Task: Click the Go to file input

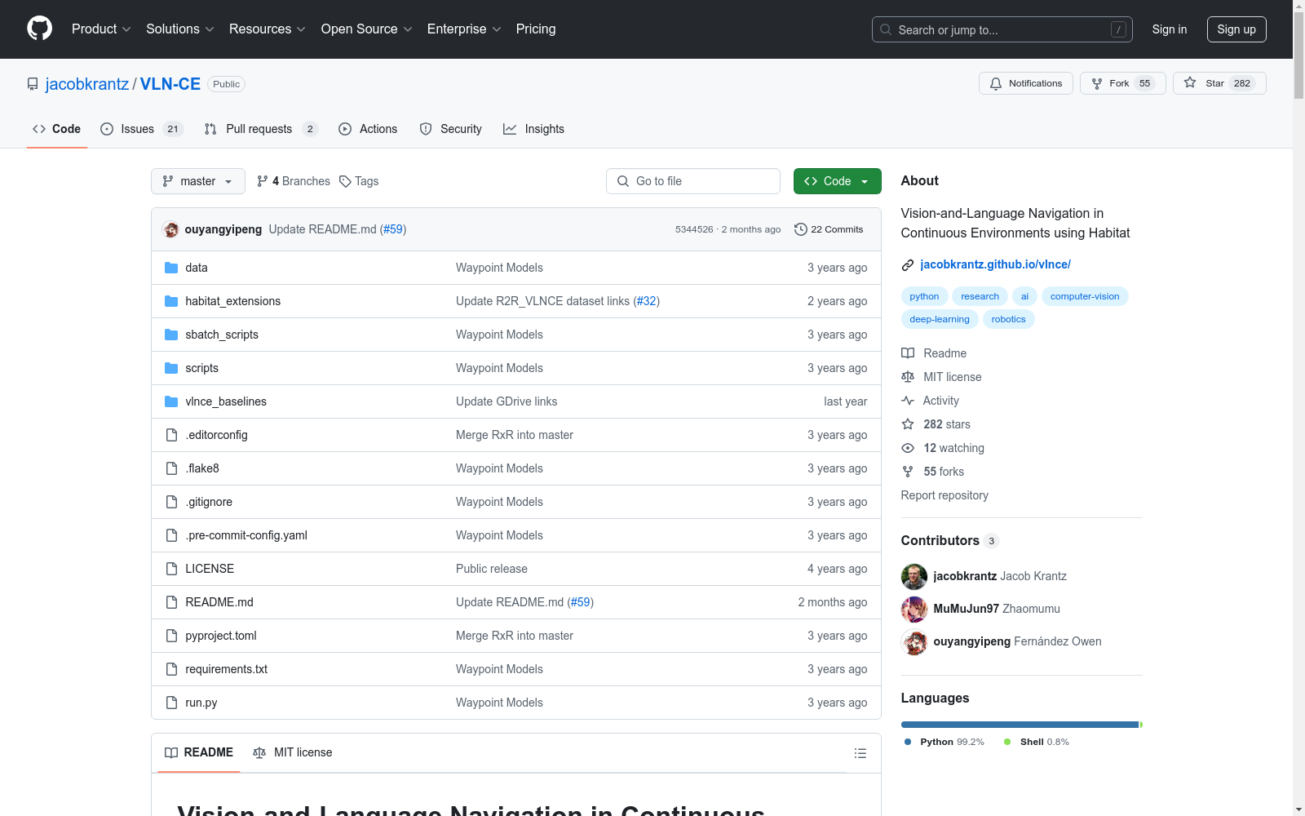Action: click(693, 181)
